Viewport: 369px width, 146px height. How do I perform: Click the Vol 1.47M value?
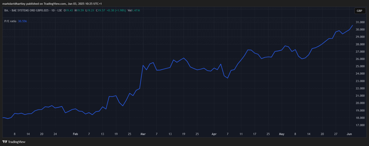point(134,11)
